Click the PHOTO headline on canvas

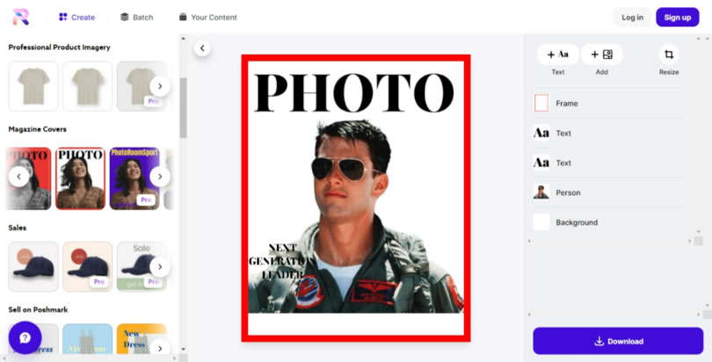pyautogui.click(x=354, y=93)
